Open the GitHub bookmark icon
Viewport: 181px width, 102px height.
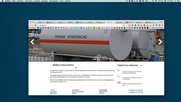coord(137,28)
